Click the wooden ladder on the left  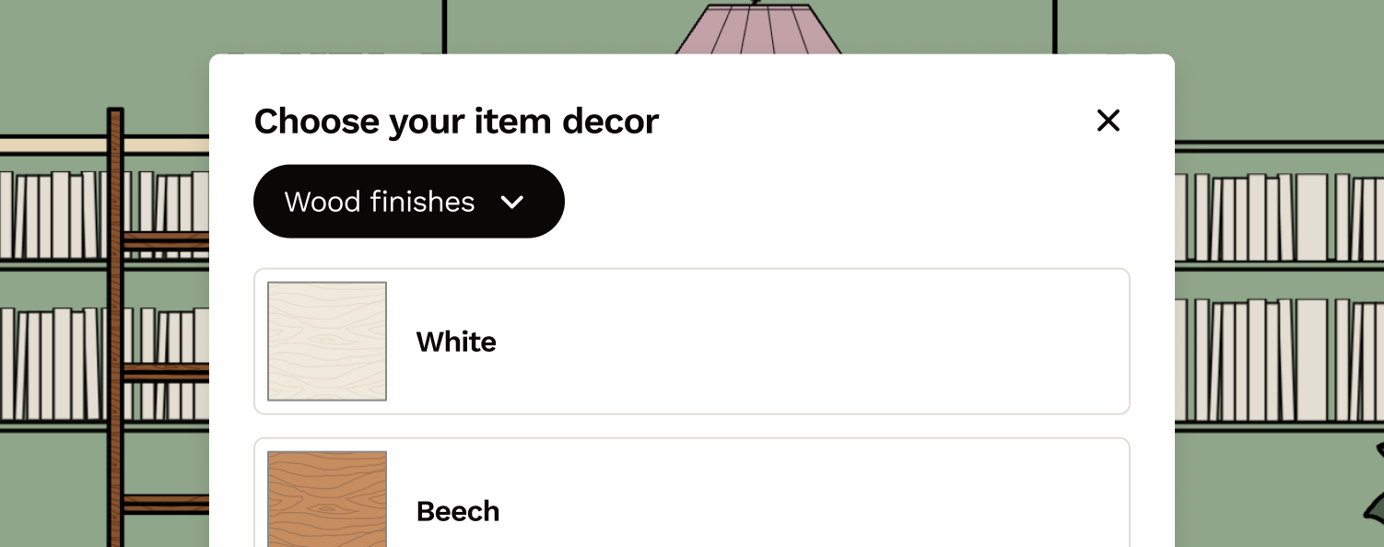pyautogui.click(x=117, y=322)
